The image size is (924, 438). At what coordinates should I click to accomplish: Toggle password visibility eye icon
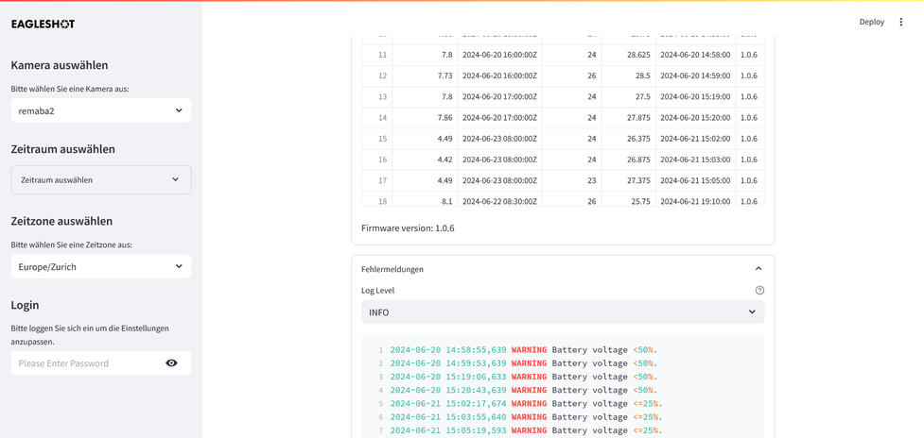coord(171,362)
